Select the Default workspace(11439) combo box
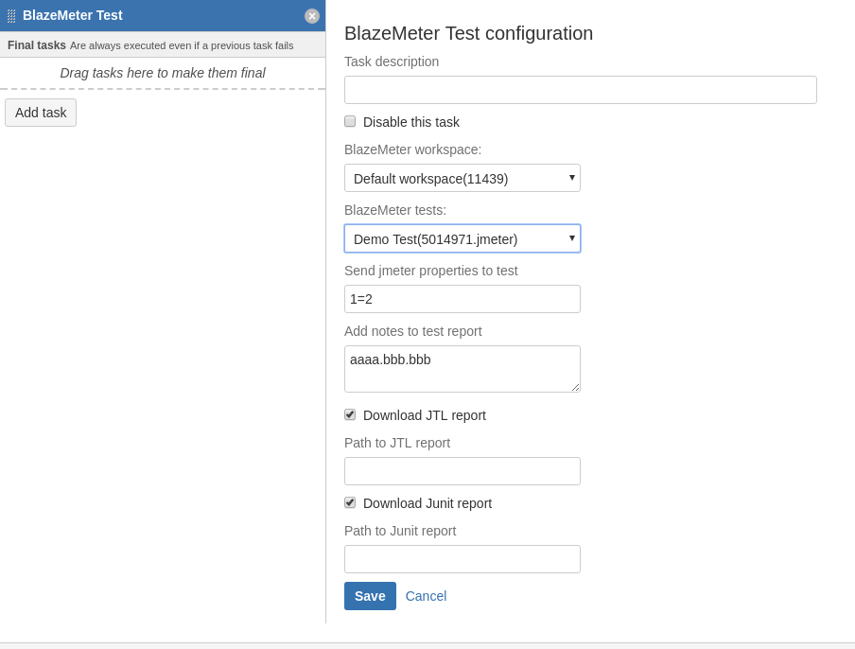The height and width of the screenshot is (649, 855). (x=462, y=178)
